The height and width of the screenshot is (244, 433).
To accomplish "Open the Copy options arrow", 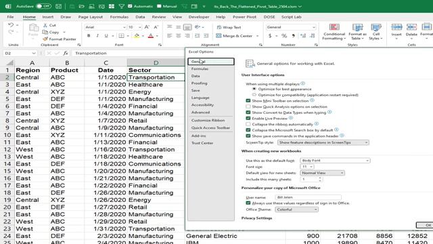I will pos(64,32).
